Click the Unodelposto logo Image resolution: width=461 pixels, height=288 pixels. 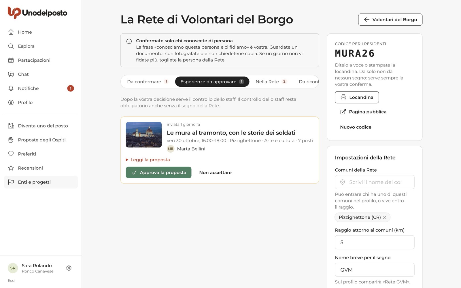click(37, 13)
